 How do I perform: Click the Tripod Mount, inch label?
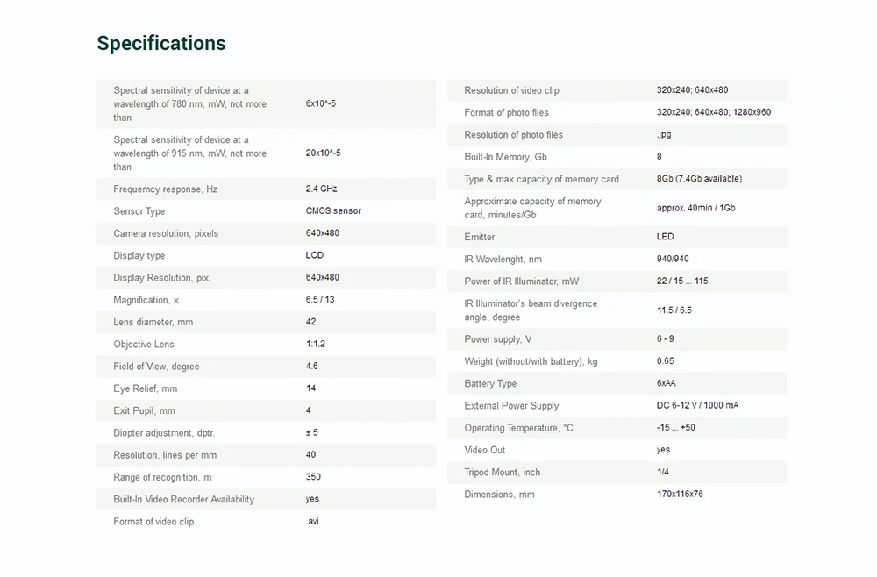[x=503, y=473]
